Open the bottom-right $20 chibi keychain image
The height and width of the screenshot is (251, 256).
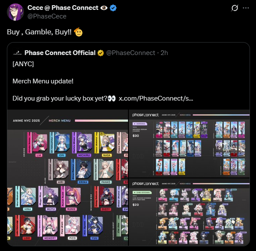point(189,212)
